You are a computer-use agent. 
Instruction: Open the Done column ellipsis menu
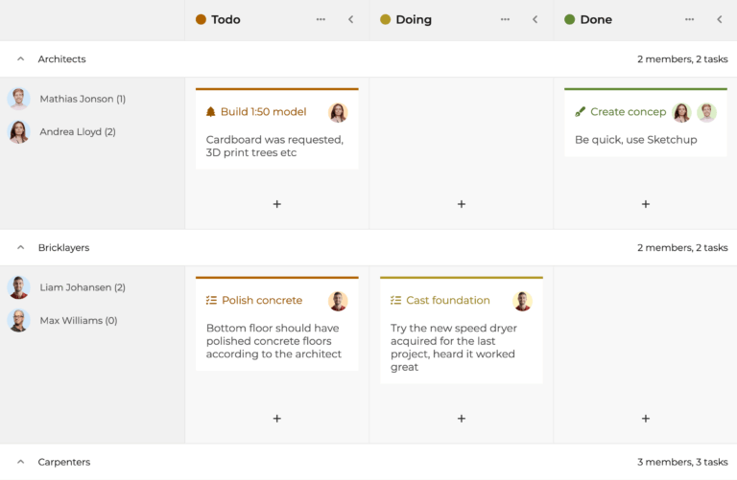tap(689, 19)
